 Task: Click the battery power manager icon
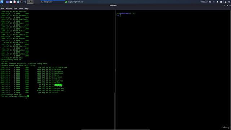click(x=221, y=2)
